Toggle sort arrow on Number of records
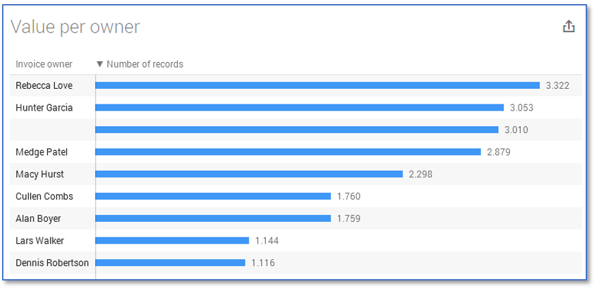 [x=100, y=64]
